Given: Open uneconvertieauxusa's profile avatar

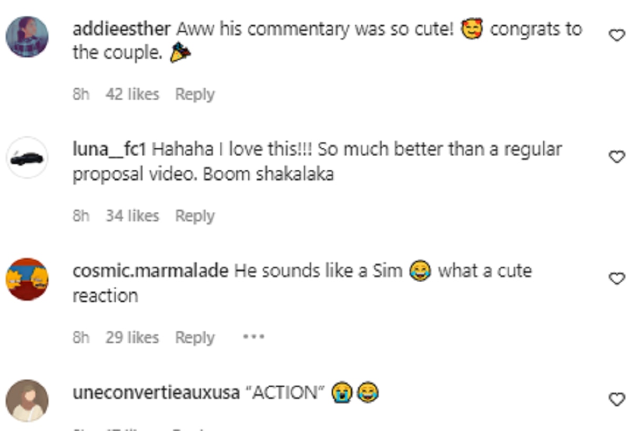Looking at the screenshot, I should 27,401.
